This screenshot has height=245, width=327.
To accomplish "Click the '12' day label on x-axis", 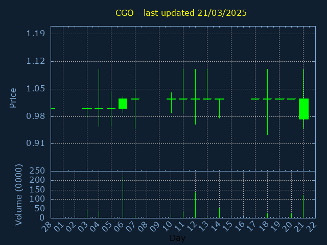I will pos(192,227).
